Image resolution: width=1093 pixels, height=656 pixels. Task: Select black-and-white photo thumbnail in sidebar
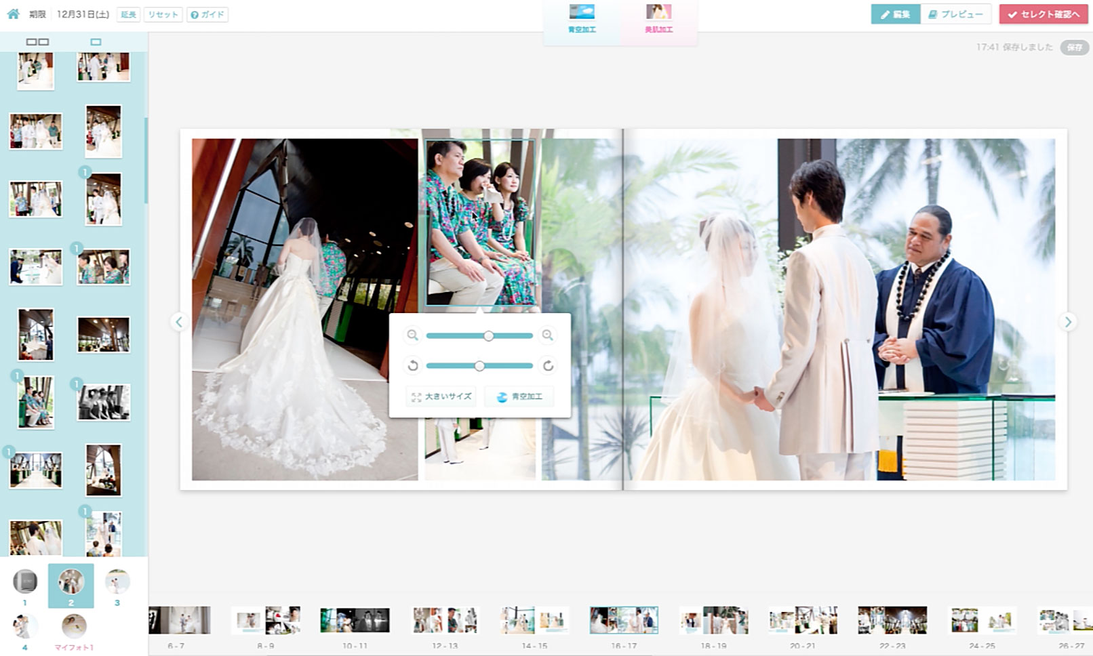tap(104, 403)
